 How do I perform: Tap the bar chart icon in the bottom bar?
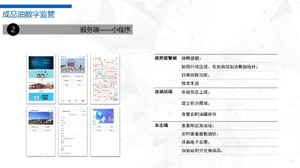pos(83,101)
